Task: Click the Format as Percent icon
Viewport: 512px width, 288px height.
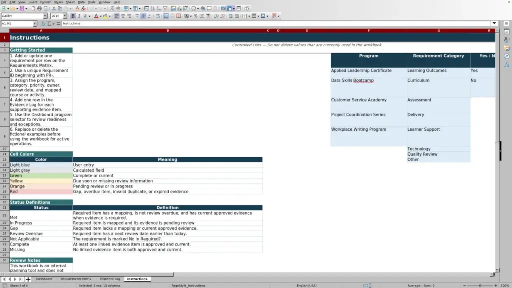Action: [196, 16]
